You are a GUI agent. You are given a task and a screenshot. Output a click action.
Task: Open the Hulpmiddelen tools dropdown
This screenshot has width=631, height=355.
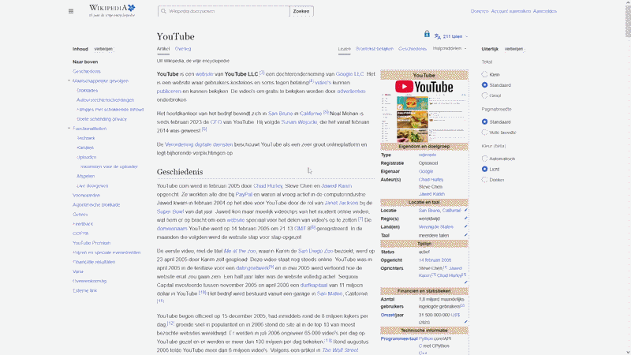[450, 48]
